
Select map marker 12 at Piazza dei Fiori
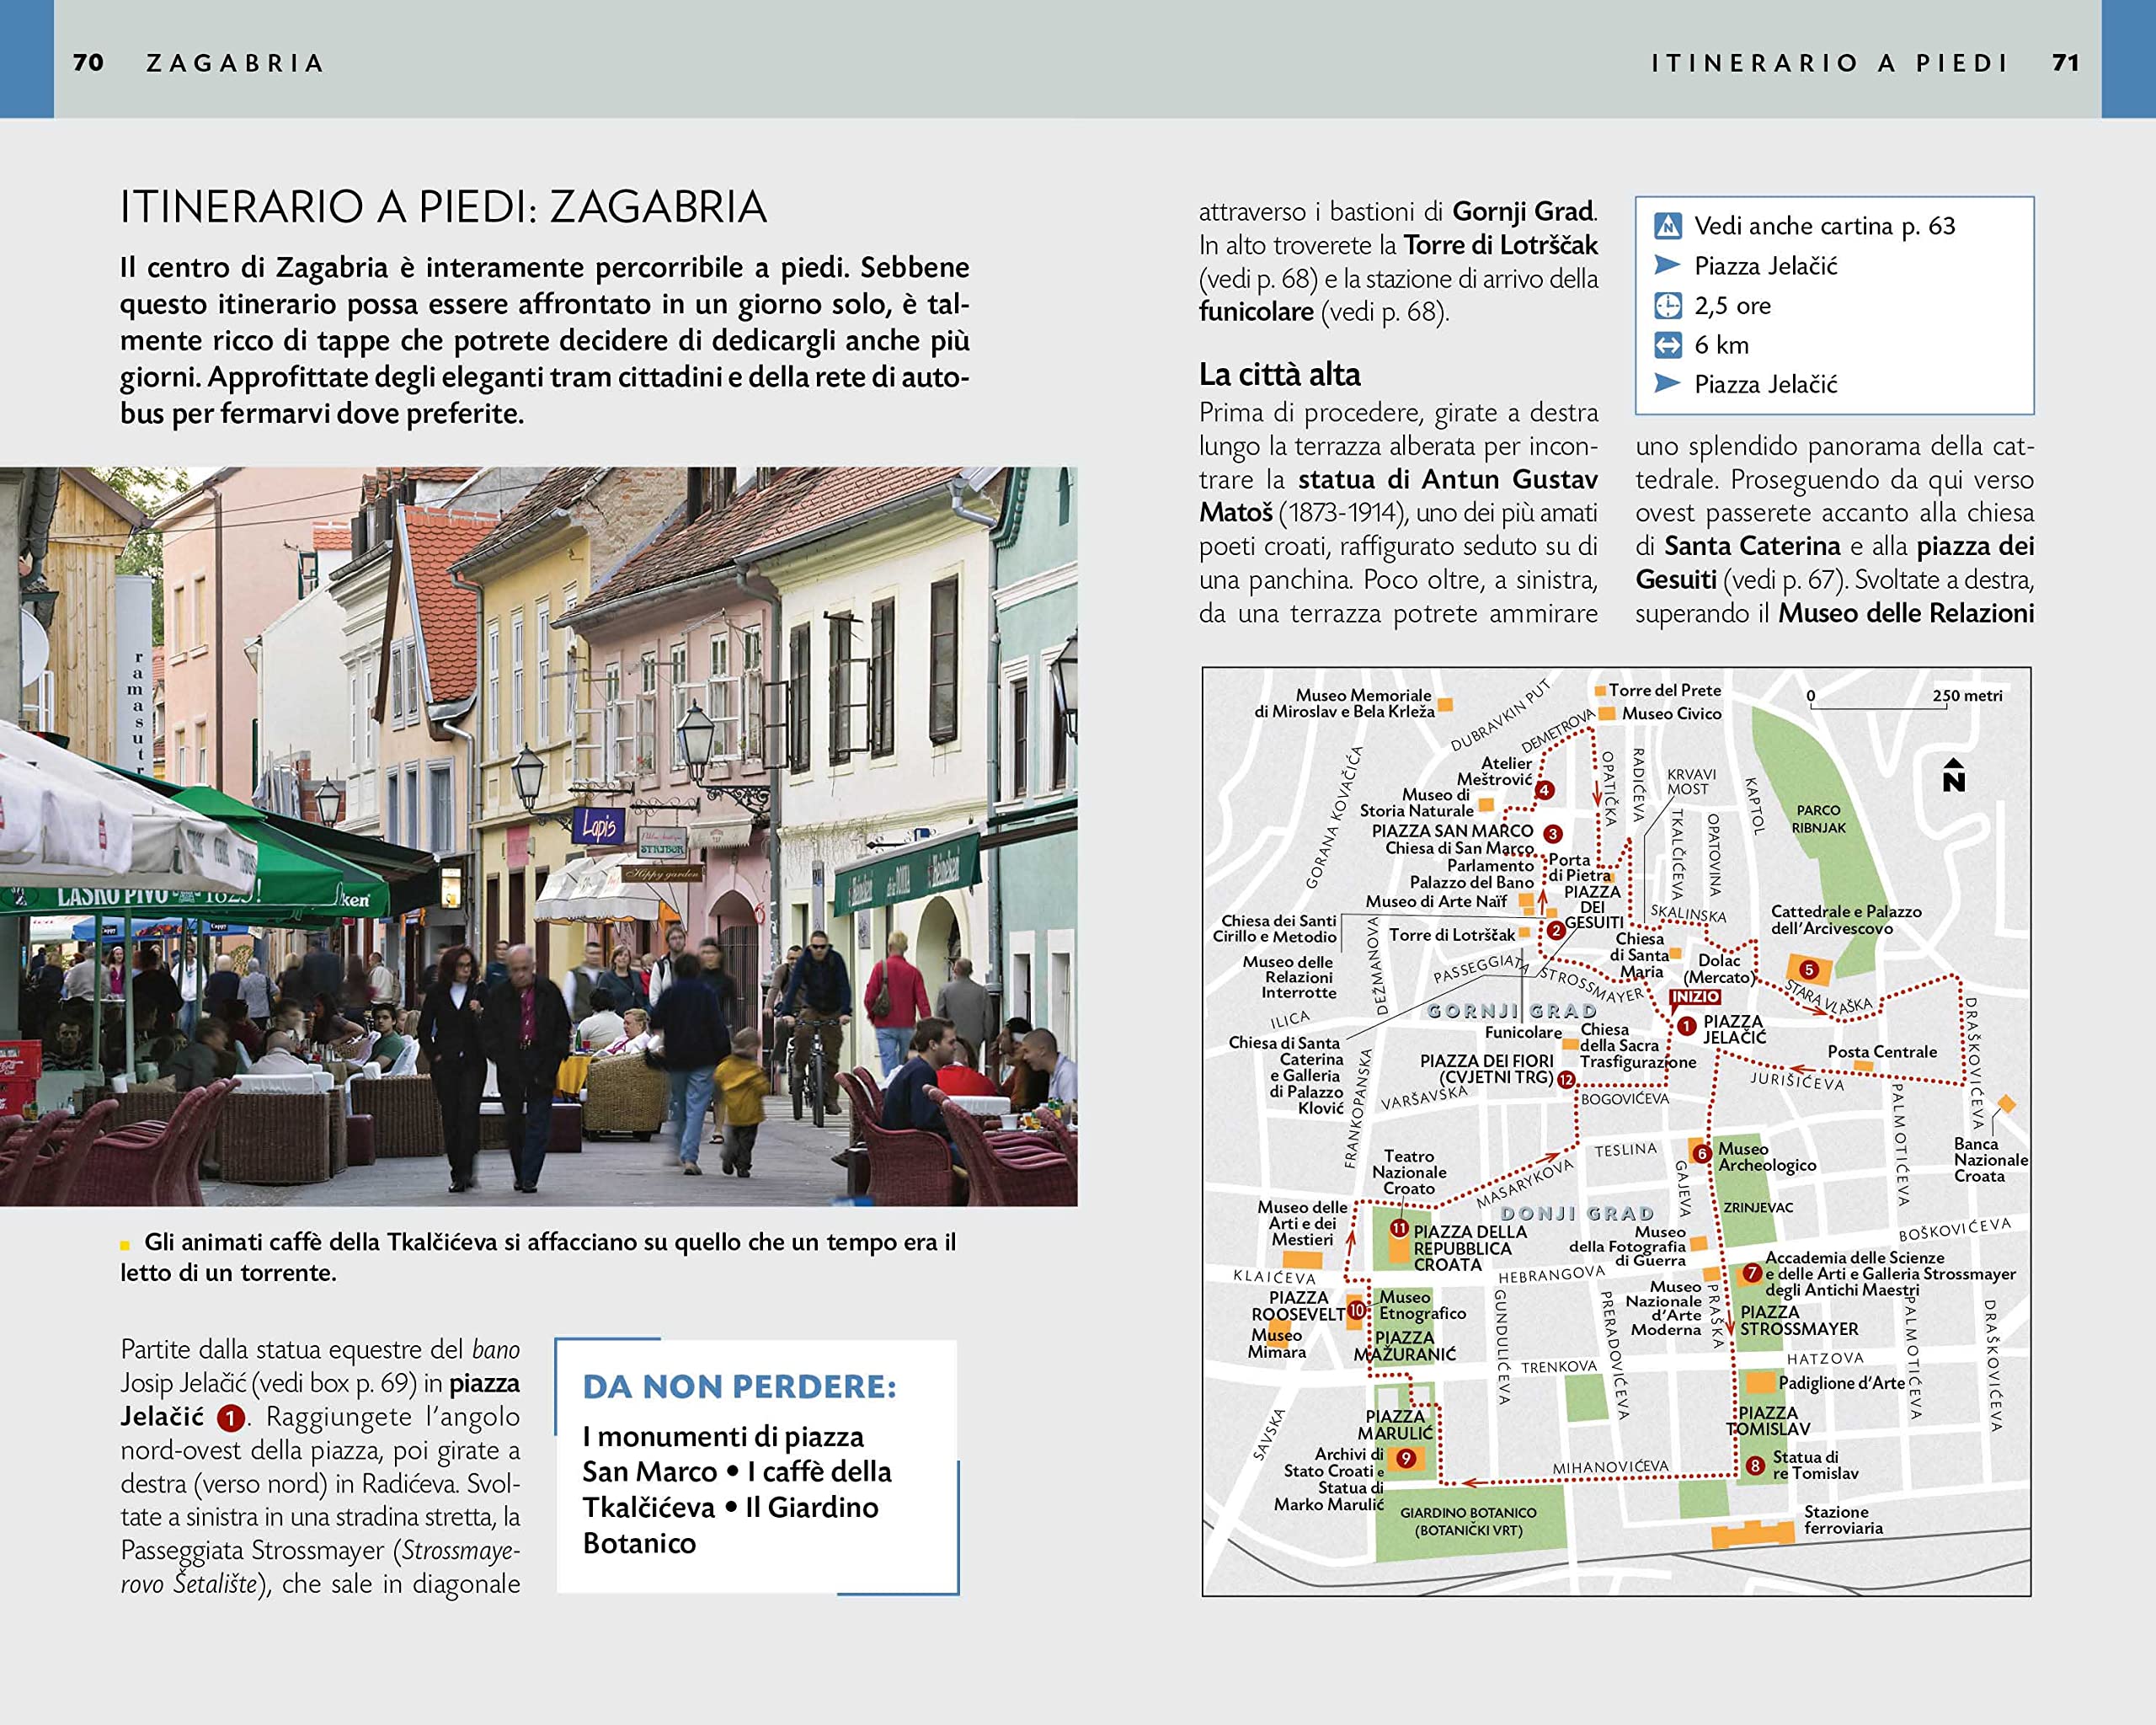tap(1566, 1080)
